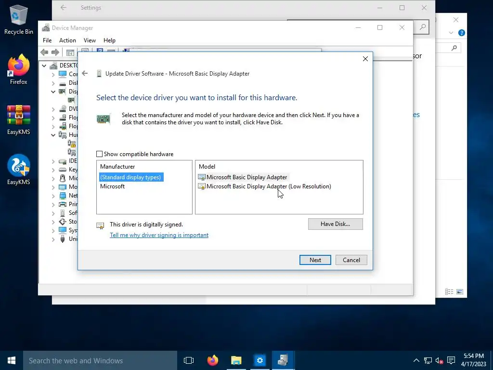Show hidden tray icons chevron

pos(416,360)
